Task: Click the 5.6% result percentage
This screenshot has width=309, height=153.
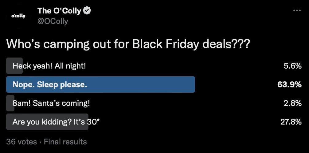Action: click(292, 66)
